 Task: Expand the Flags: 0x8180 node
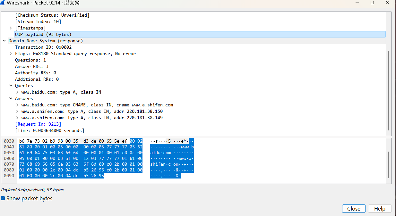click(11, 54)
